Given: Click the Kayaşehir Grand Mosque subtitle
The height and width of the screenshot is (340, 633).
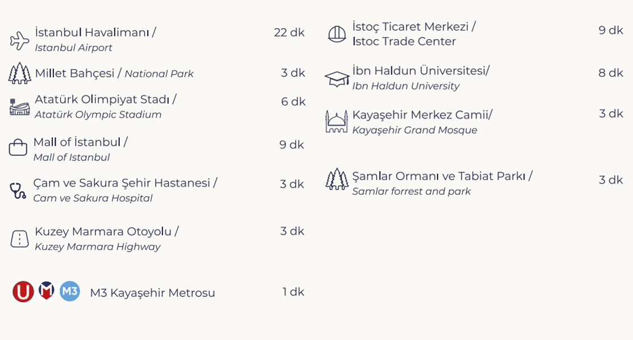Looking at the screenshot, I should pyautogui.click(x=414, y=130).
